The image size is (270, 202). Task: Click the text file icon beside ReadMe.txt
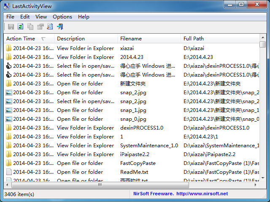click(x=8, y=172)
